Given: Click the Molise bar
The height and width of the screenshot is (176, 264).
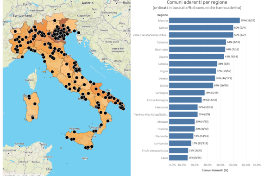Looking at the screenshot, I should 201,28.
